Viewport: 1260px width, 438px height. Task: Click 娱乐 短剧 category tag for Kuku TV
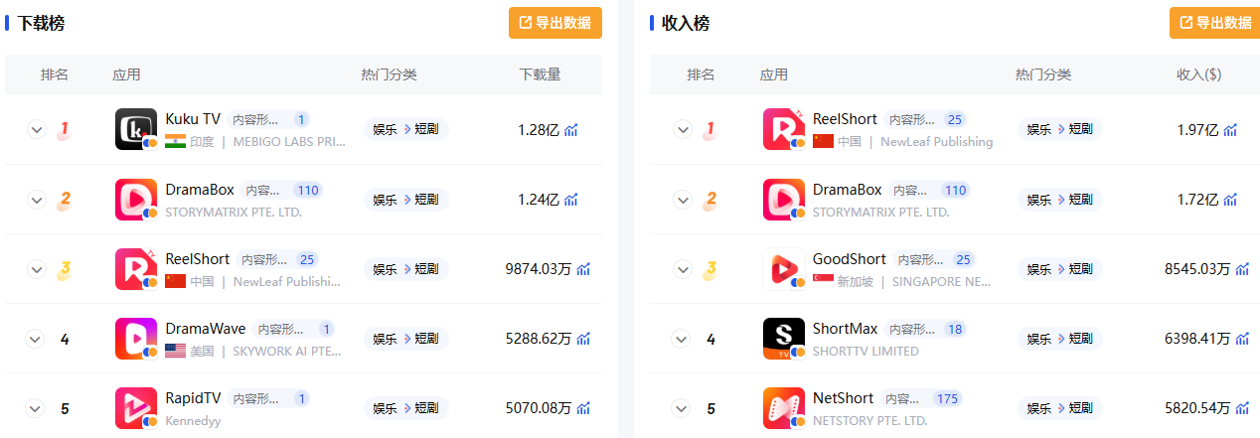coord(406,130)
